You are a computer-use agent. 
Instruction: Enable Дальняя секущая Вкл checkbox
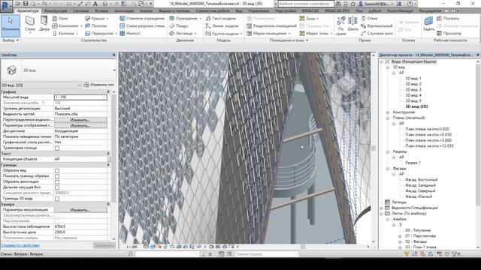[57, 187]
